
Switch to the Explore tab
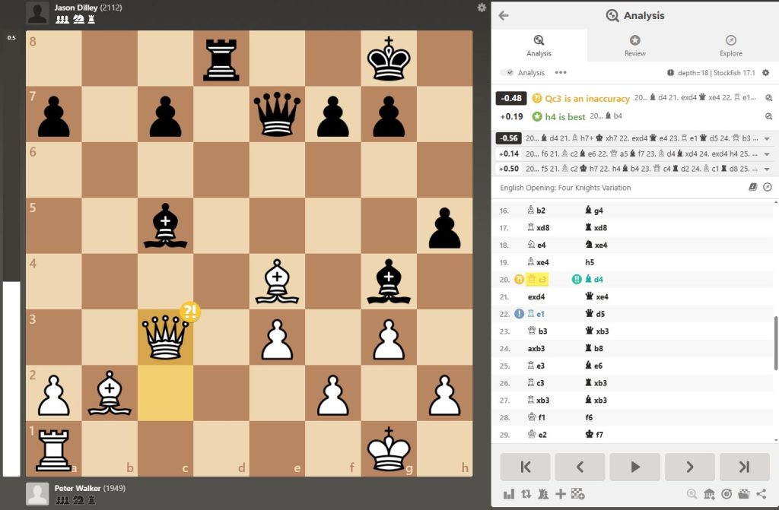coord(730,46)
